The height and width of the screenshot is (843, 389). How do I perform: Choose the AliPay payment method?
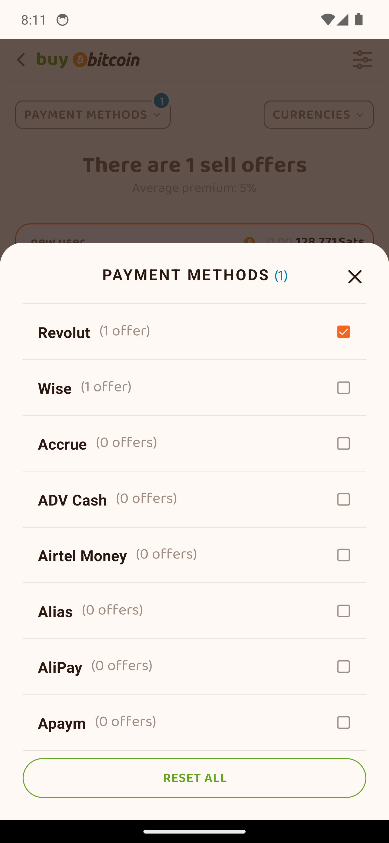194,667
